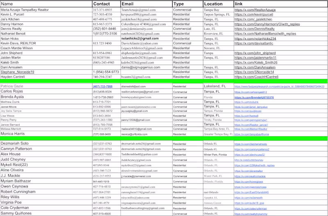The height and width of the screenshot is (216, 328).
Task: Open the fastpeoplesearch patricia-gazie link
Action: click(279, 86)
